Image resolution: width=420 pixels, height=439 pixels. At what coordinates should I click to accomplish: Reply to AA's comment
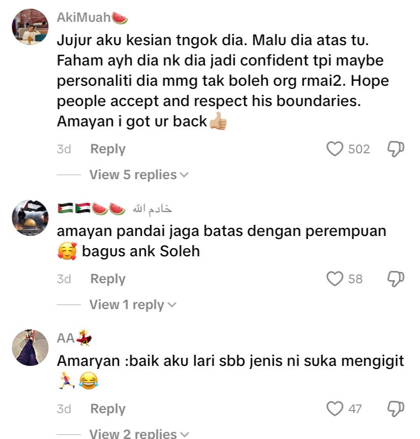click(x=108, y=409)
